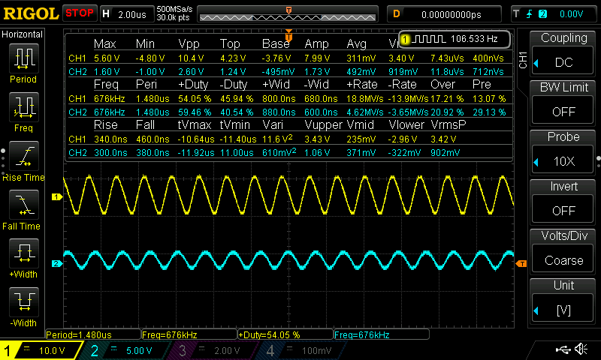
Task: Click the channel 2 ground marker
Action: coord(57,263)
